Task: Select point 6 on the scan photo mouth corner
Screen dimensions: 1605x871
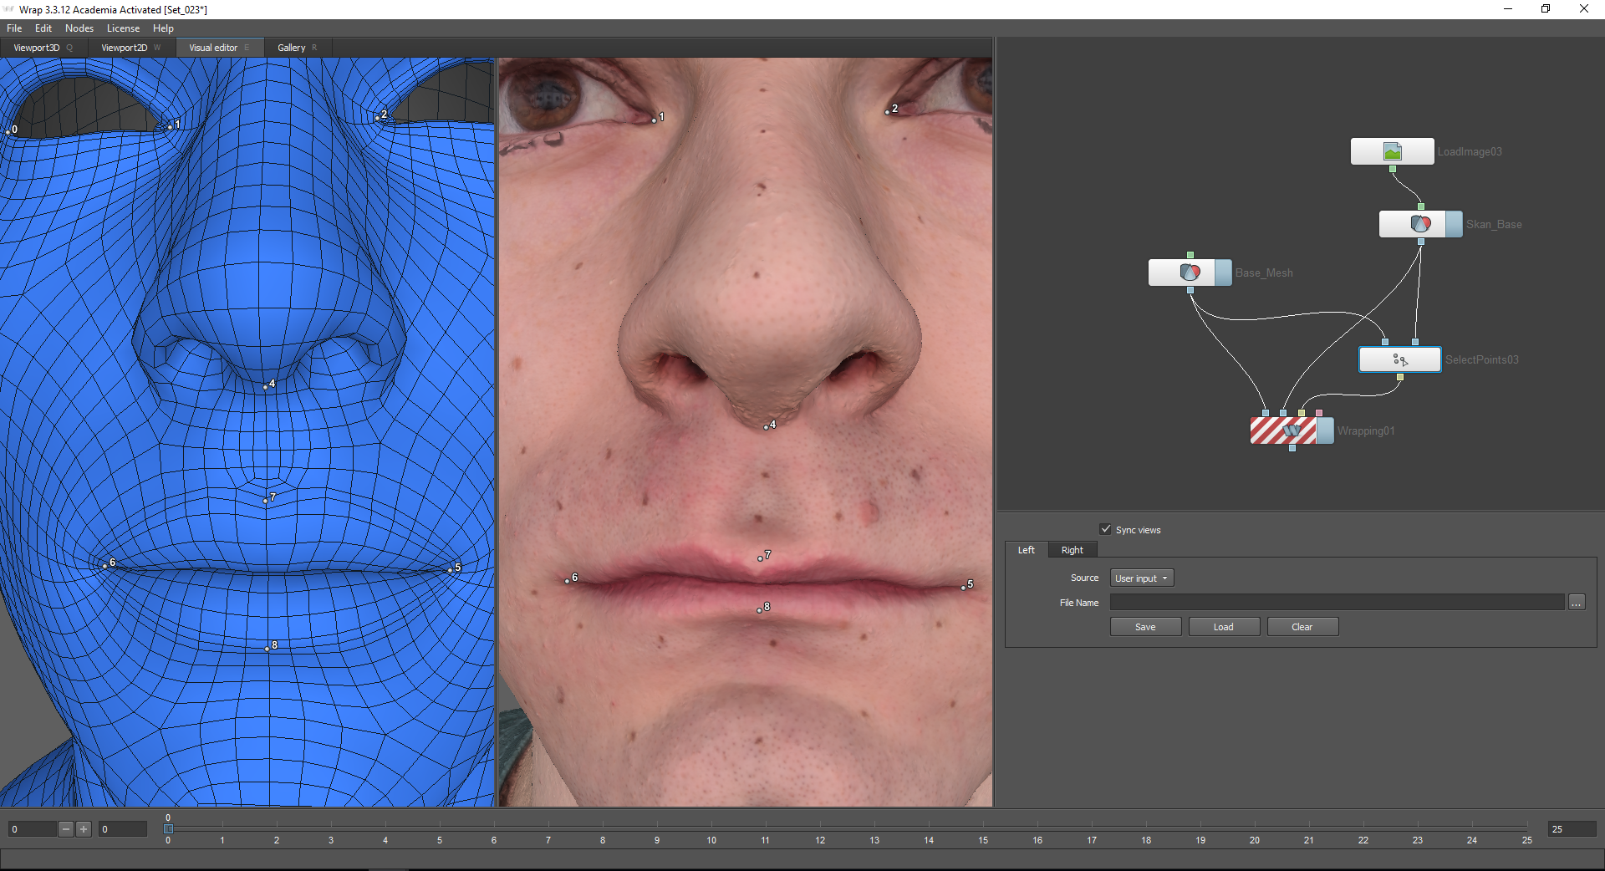Action: click(x=567, y=581)
